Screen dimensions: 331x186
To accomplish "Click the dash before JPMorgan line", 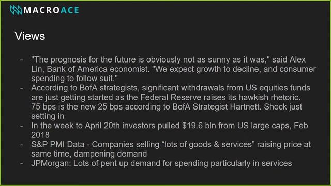I will coord(22,164).
